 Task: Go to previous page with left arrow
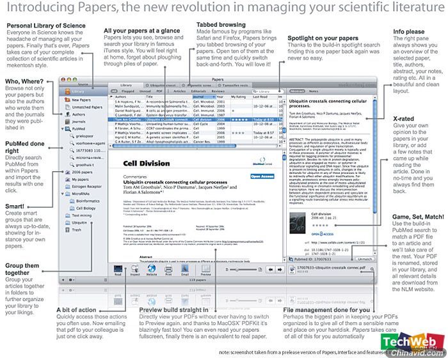(x=270, y=270)
